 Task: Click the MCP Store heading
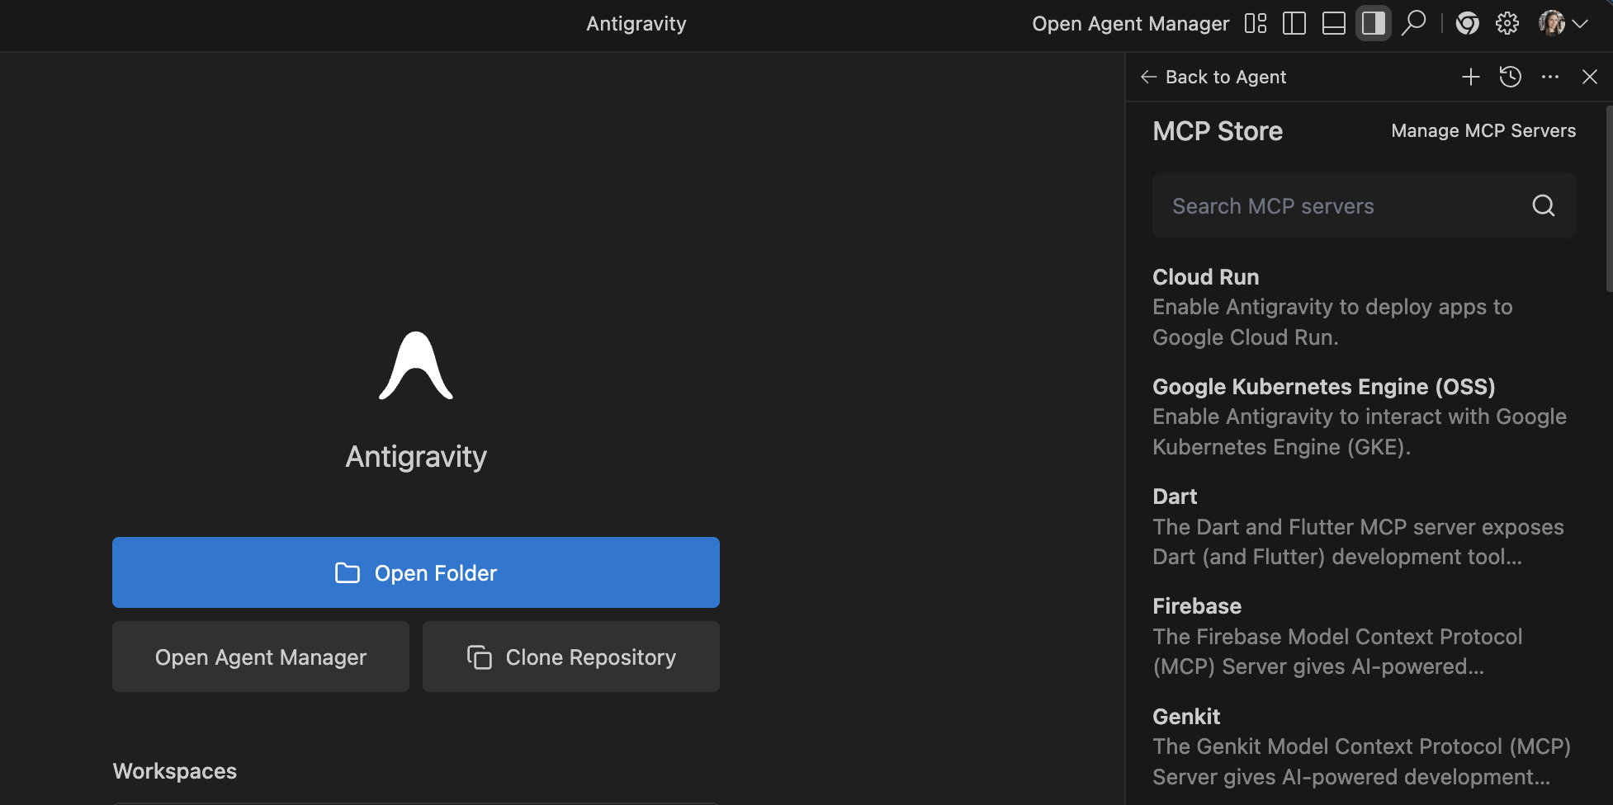[x=1218, y=131]
